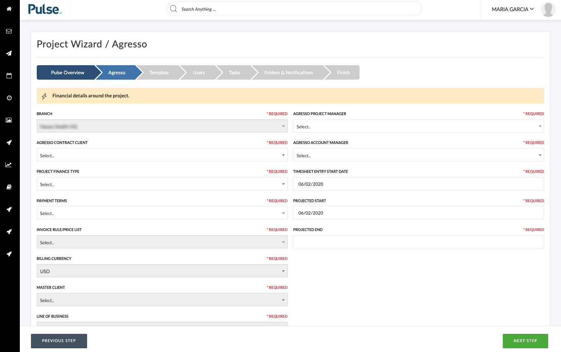Open the clock timesheet icon in sidebar

point(8,98)
